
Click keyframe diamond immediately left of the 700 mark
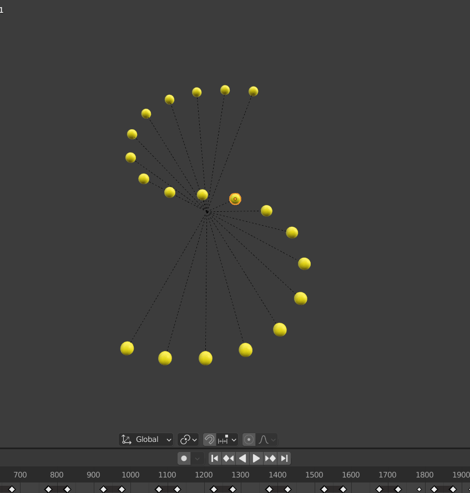pyautogui.click(x=12, y=489)
